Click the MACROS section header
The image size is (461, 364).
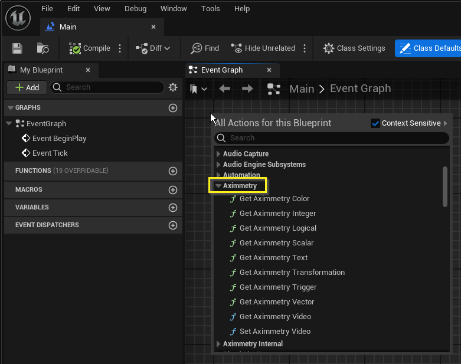[93, 189]
